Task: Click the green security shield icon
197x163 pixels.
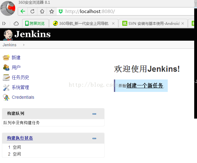Action: (x=61, y=11)
